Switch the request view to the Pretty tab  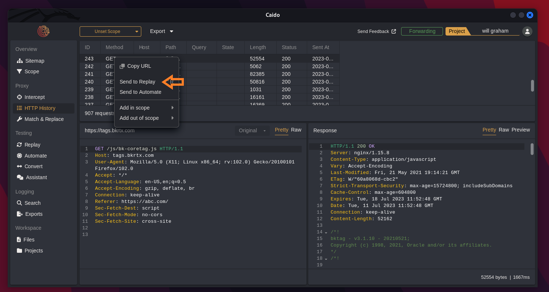point(281,130)
